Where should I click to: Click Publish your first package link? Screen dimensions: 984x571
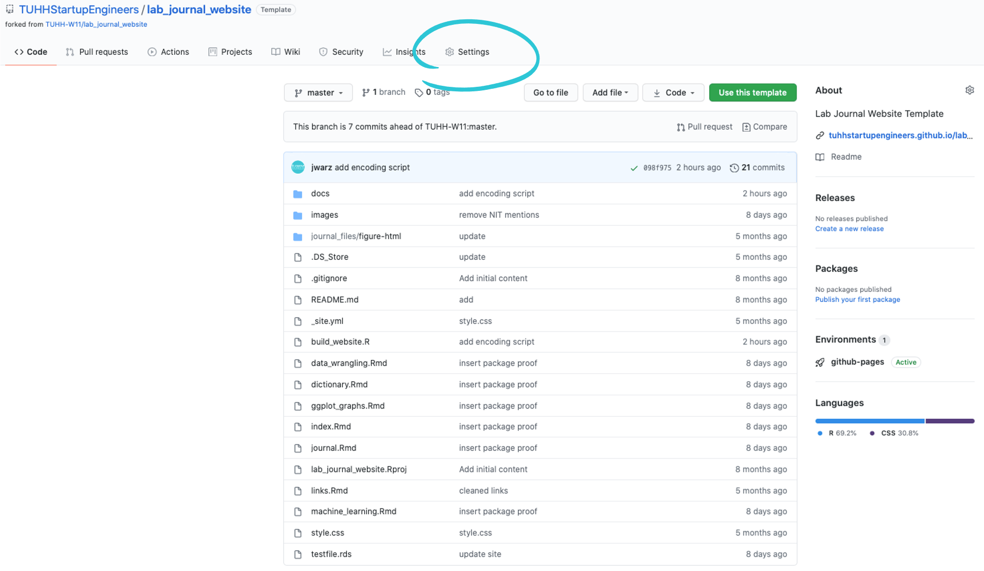tap(858, 299)
